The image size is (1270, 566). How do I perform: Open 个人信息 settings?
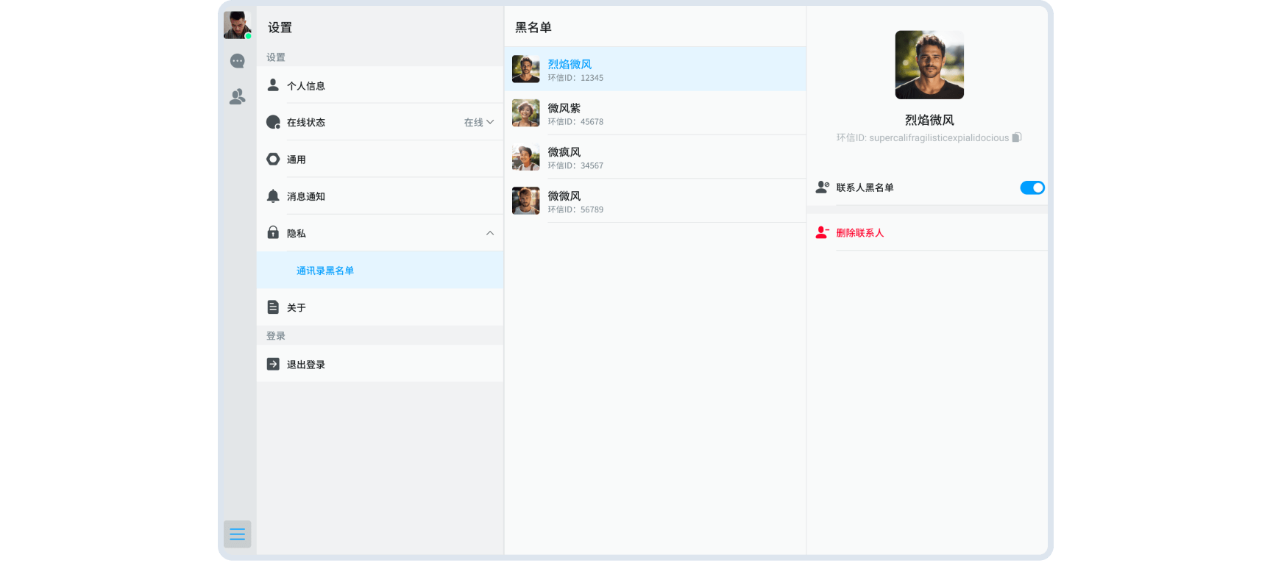(x=306, y=86)
